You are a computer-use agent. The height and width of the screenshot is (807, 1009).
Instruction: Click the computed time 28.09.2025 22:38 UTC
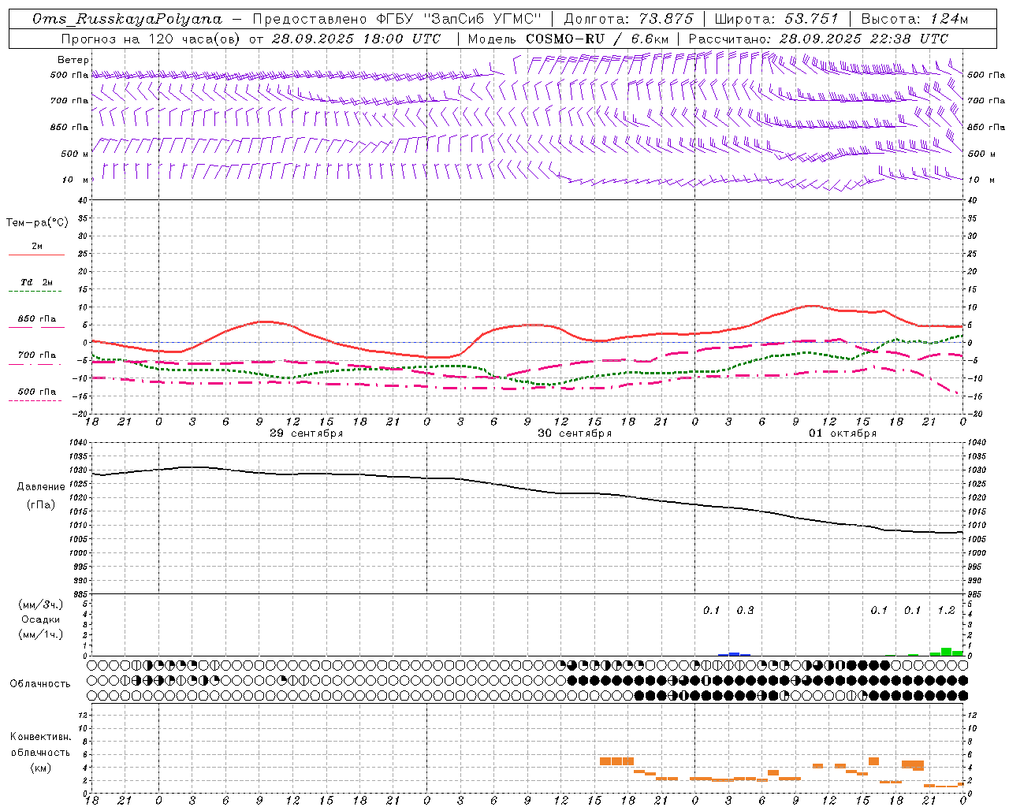(x=864, y=39)
